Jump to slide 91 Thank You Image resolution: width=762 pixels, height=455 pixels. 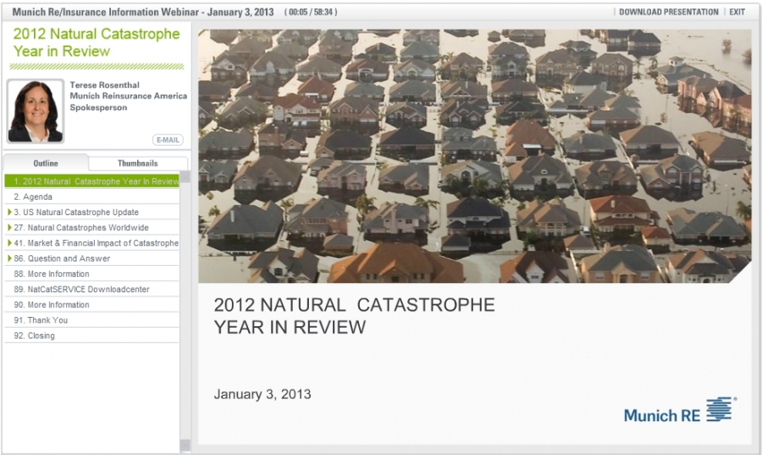click(x=91, y=320)
